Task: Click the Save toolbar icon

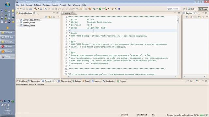Action: (x=24, y=9)
